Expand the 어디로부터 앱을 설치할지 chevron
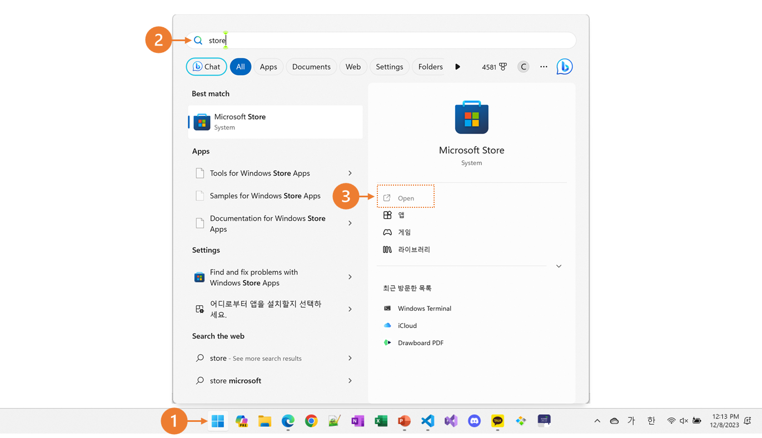This screenshot has width=762, height=438. point(350,309)
